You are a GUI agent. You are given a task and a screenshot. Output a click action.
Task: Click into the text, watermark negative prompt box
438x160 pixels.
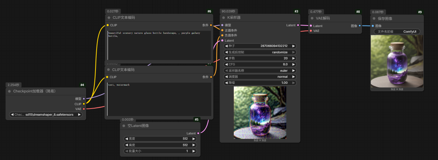(x=159, y=99)
